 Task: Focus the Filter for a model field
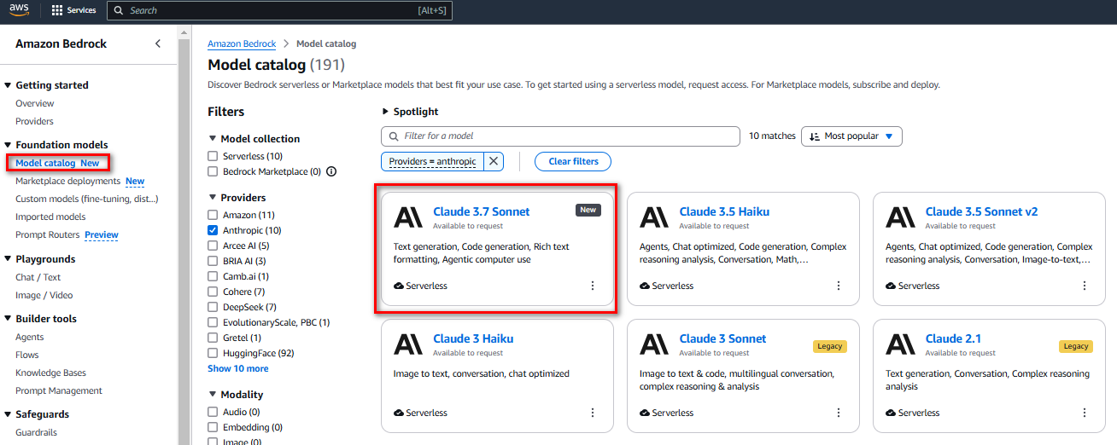coord(560,136)
